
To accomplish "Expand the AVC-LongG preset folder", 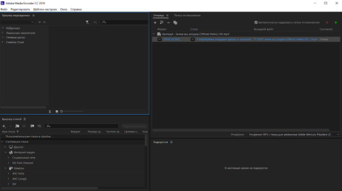I will point(8,179).
